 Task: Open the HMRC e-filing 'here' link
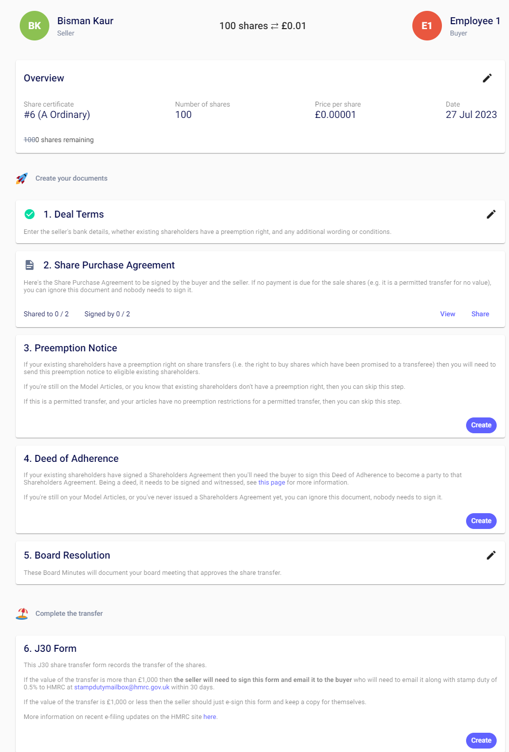210,716
